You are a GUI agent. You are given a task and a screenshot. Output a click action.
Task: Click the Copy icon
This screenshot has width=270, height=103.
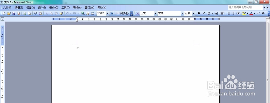[x=51, y=13]
